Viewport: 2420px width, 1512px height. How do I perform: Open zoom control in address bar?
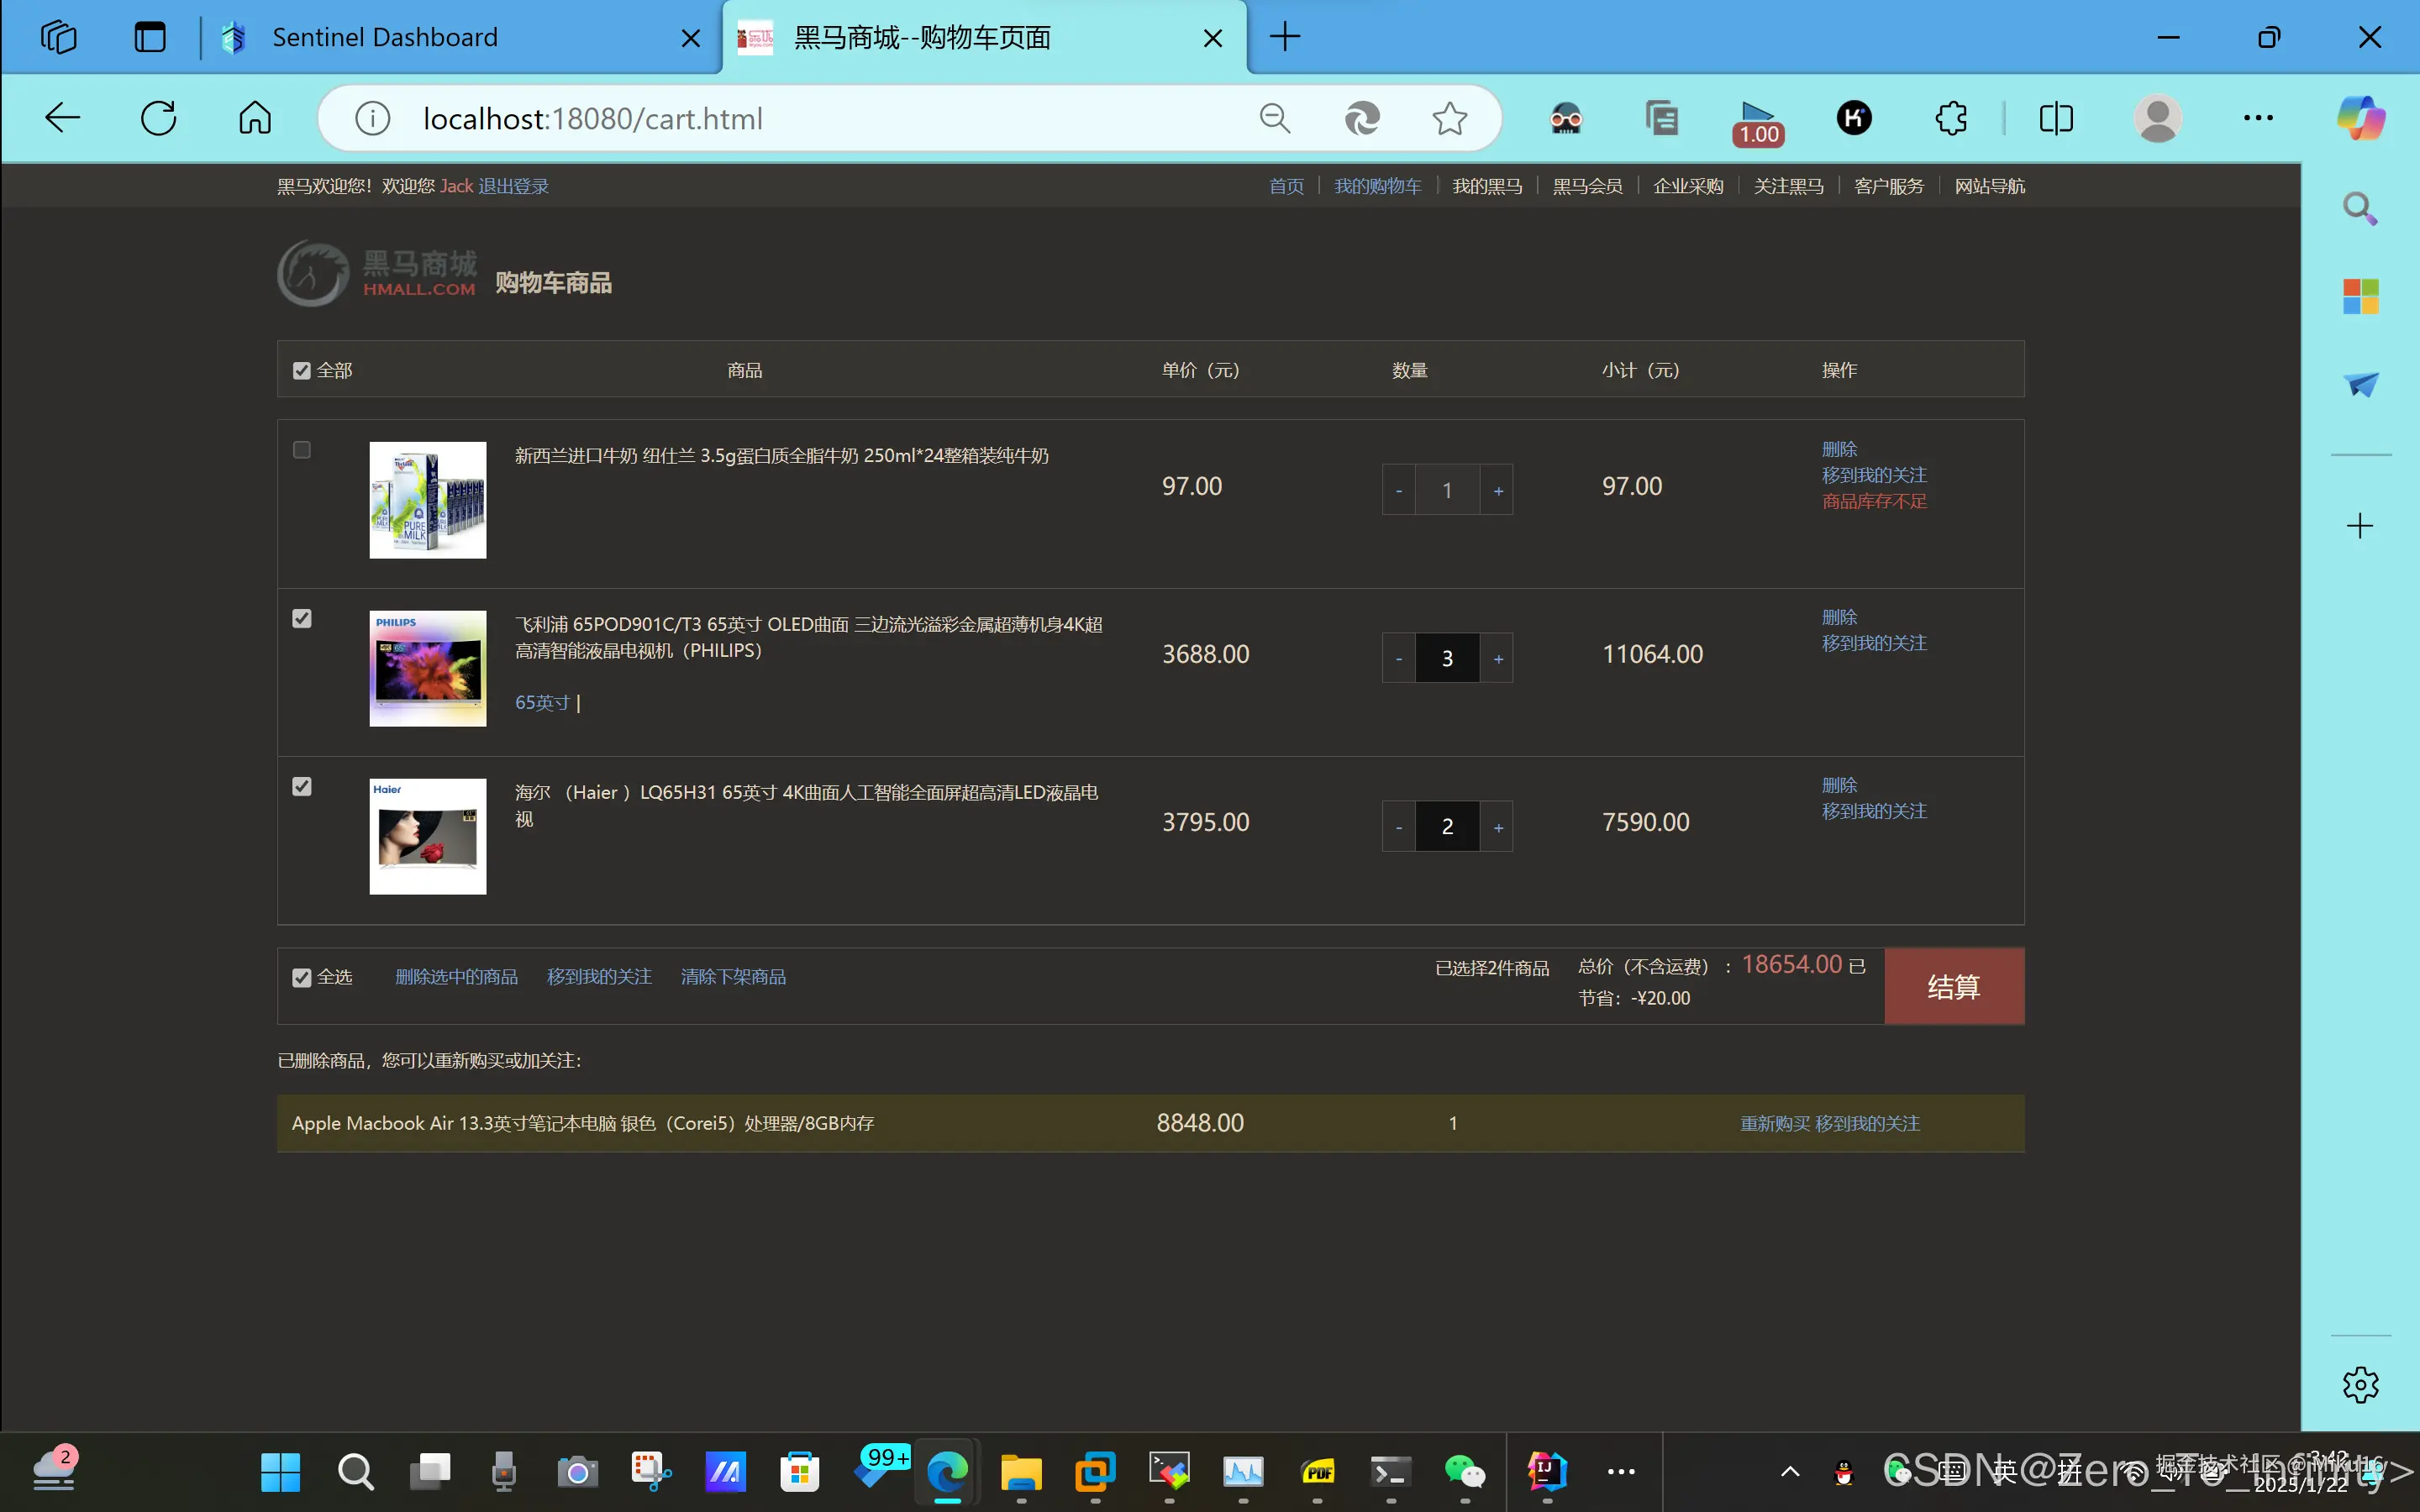(x=1275, y=119)
